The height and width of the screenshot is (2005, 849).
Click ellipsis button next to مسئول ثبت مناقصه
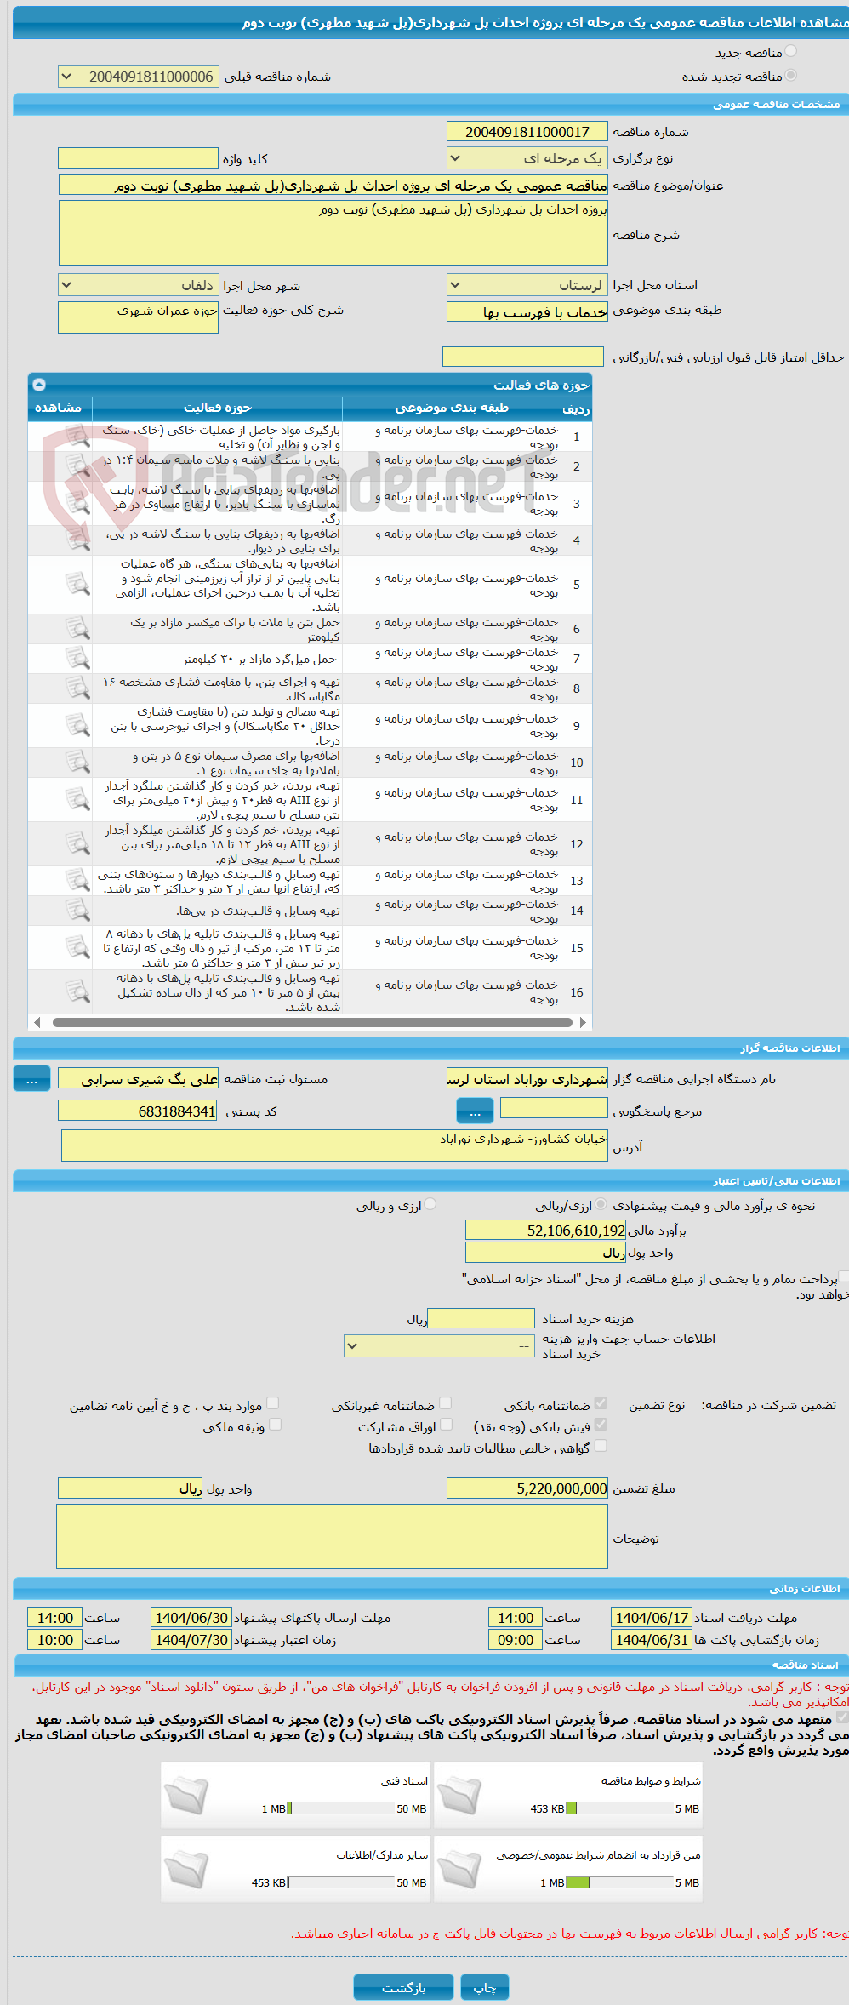point(31,1079)
